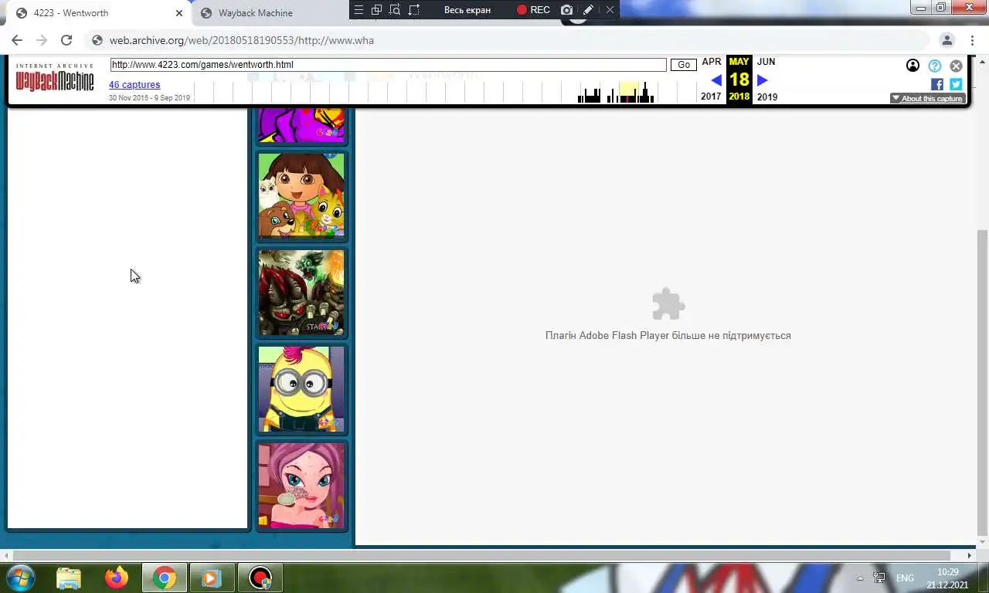Jump to 2017 captures
The width and height of the screenshot is (989, 593).
(x=711, y=97)
